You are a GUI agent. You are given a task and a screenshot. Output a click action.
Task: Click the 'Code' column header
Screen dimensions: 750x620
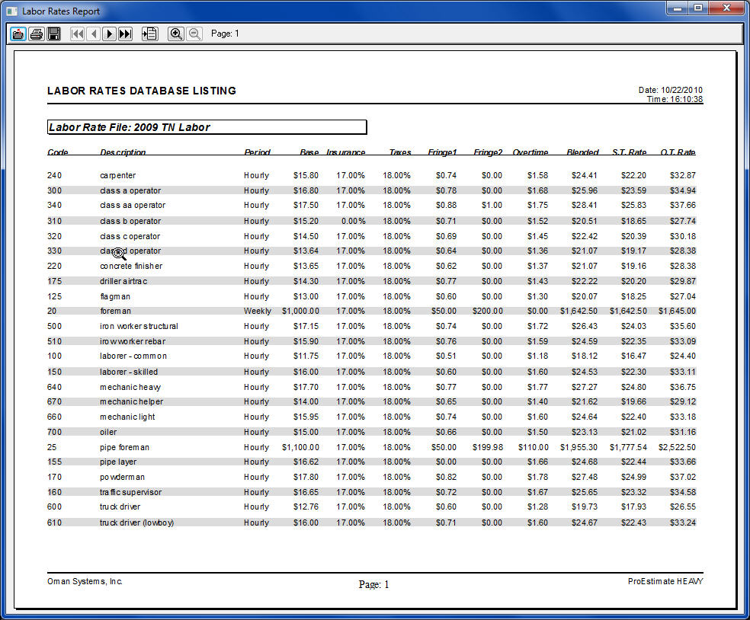pyautogui.click(x=57, y=152)
